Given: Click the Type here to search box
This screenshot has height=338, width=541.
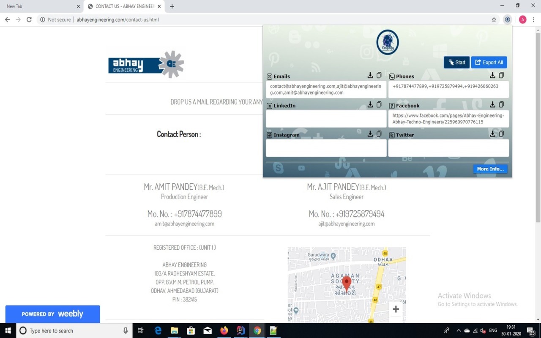Looking at the screenshot, I should (x=74, y=330).
